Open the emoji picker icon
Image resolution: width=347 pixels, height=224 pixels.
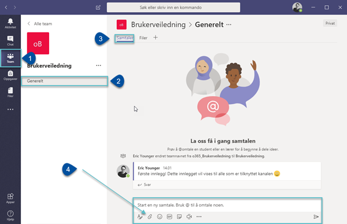coord(160,216)
